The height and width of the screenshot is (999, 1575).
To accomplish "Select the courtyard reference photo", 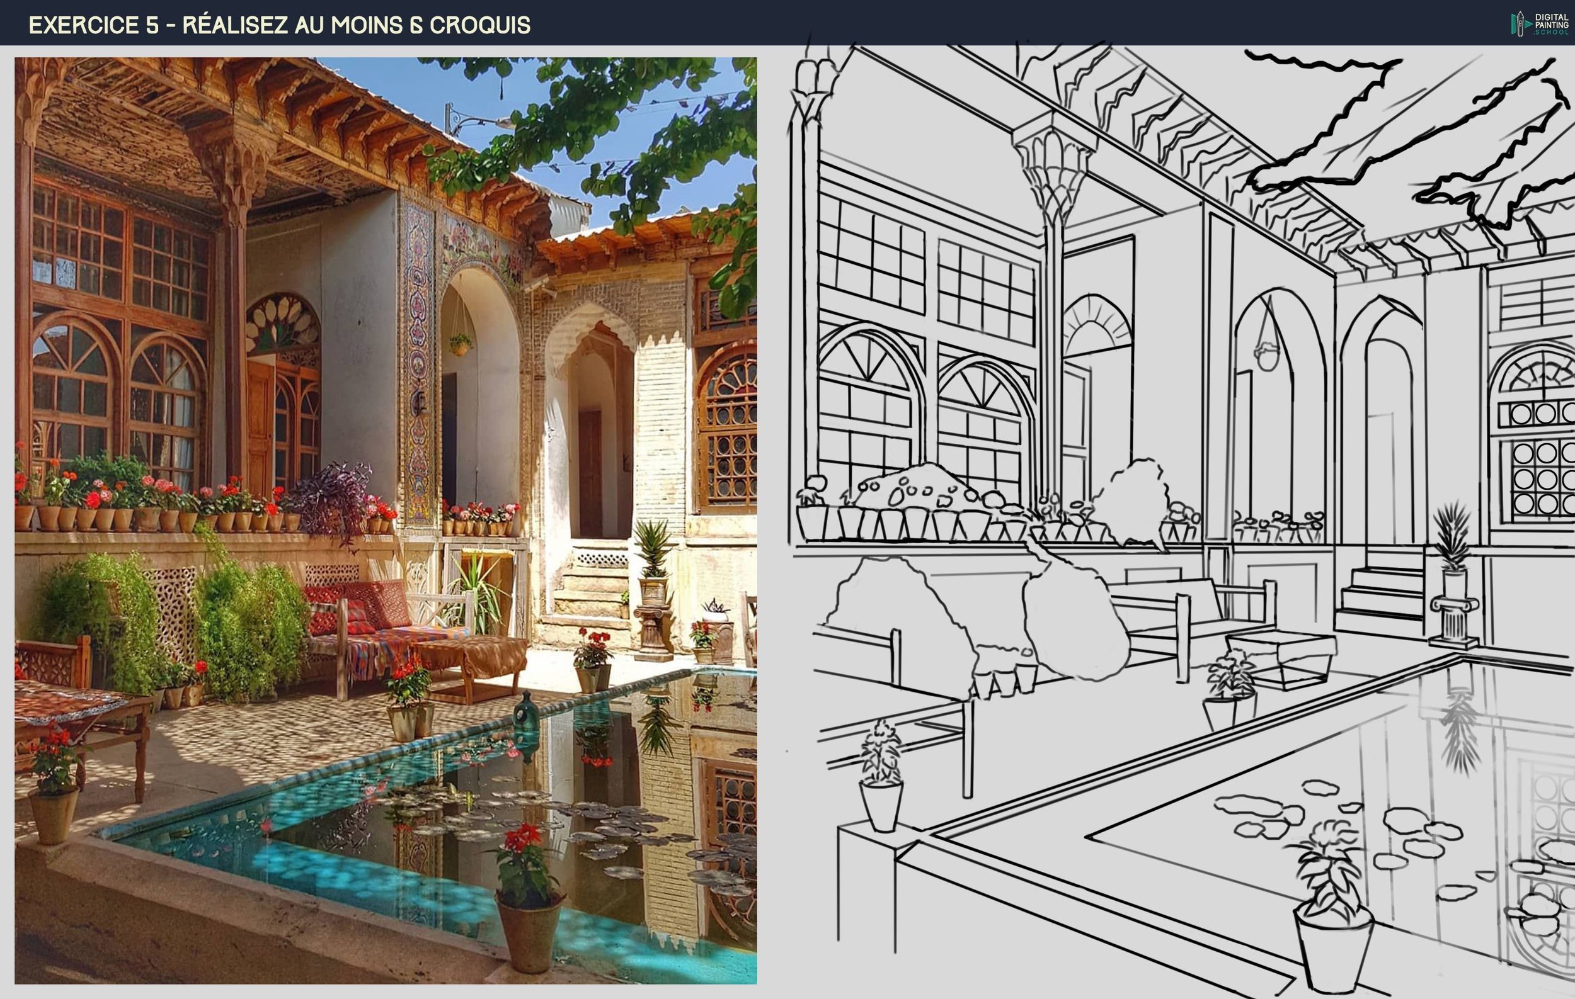I will pos(386,520).
